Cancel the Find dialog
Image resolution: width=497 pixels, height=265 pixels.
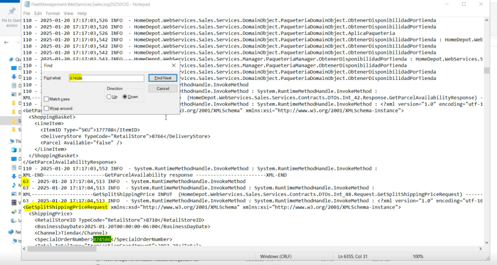tap(163, 89)
